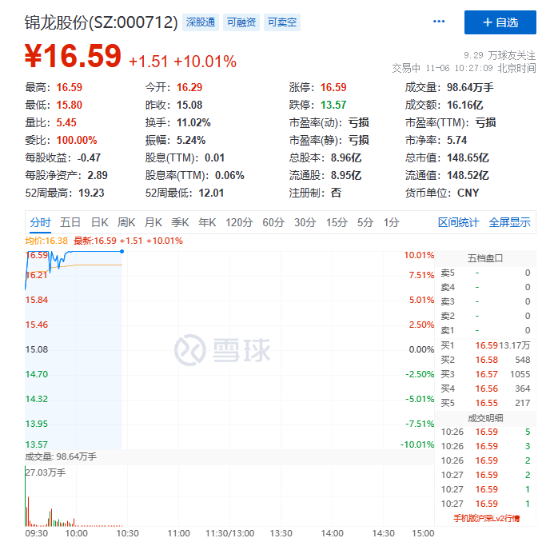
Task: Switch to the 日K chart tab
Action: [x=100, y=222]
